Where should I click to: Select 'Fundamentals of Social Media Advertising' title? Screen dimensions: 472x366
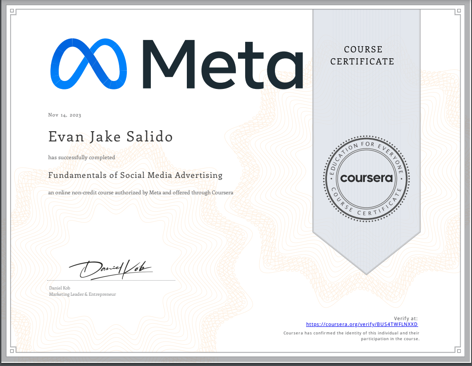[x=135, y=175]
